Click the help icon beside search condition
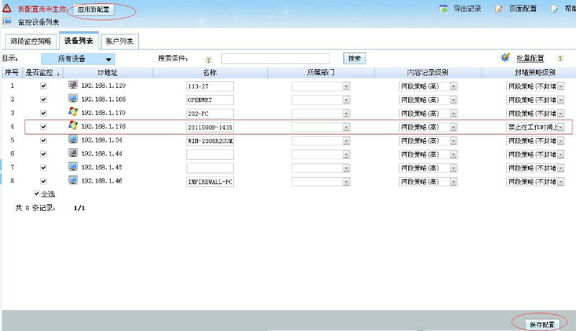 (x=208, y=59)
